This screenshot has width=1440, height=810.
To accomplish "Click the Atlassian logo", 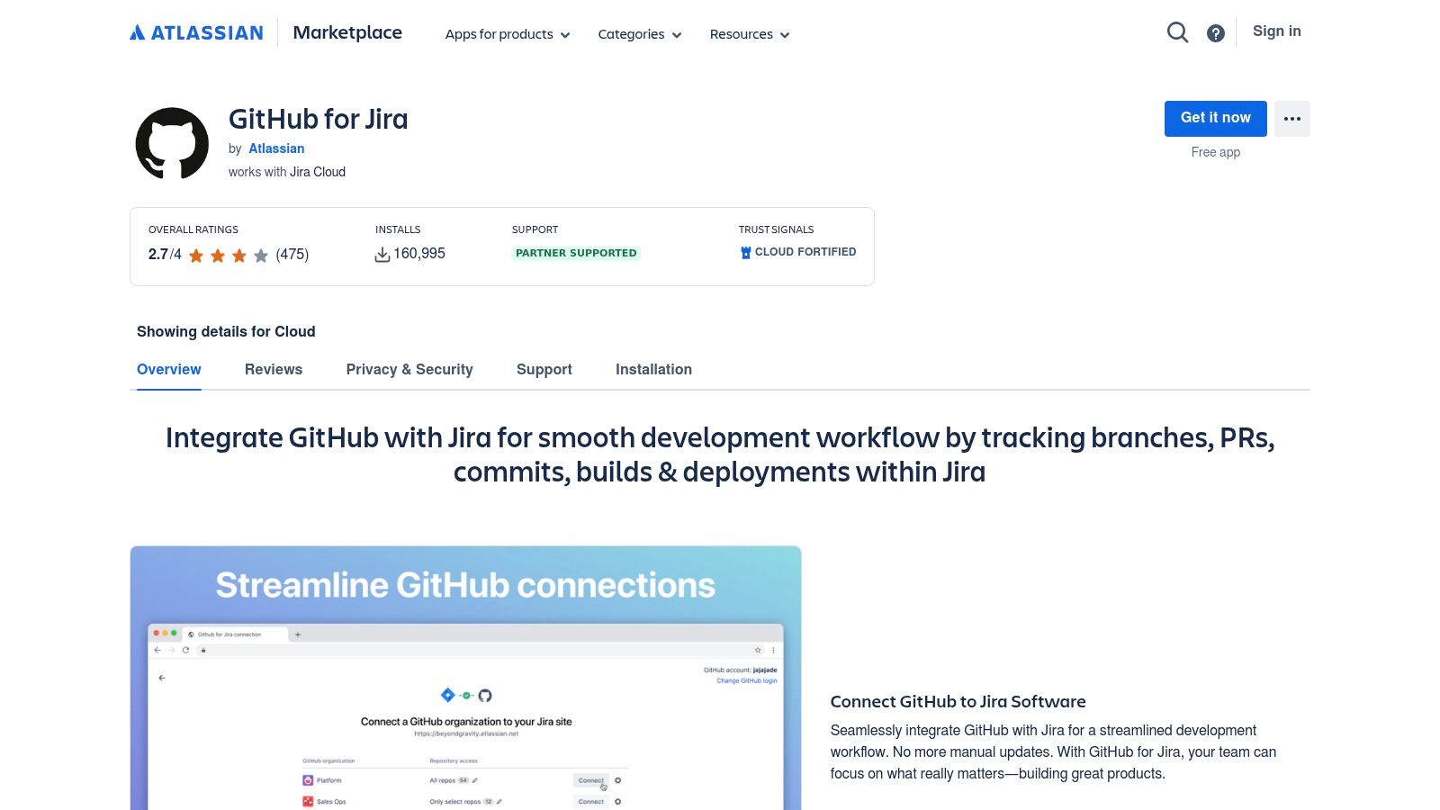I will [x=196, y=33].
